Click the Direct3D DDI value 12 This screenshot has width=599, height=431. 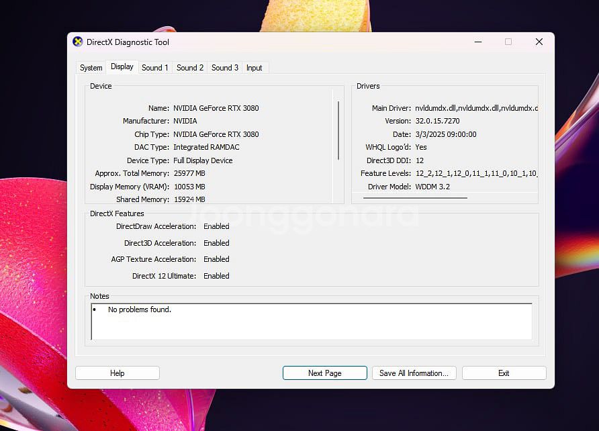click(x=420, y=160)
